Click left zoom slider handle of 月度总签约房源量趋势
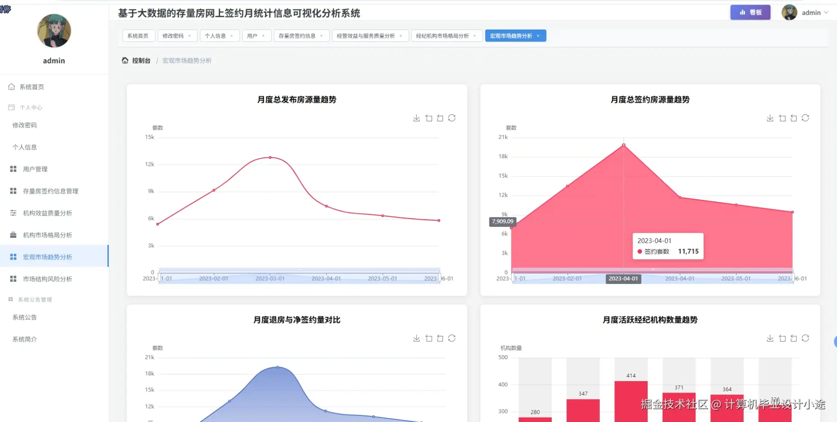 pos(513,278)
